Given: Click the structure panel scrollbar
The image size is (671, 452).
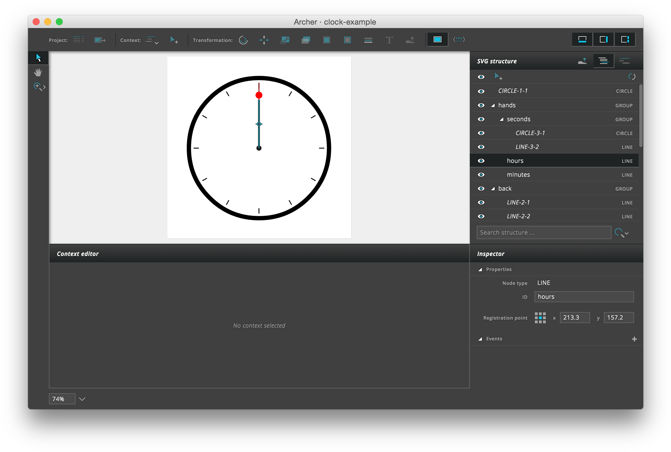Looking at the screenshot, I should click(641, 116).
